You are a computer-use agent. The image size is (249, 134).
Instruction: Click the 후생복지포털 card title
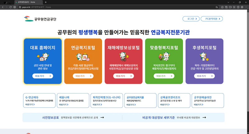[204, 48]
